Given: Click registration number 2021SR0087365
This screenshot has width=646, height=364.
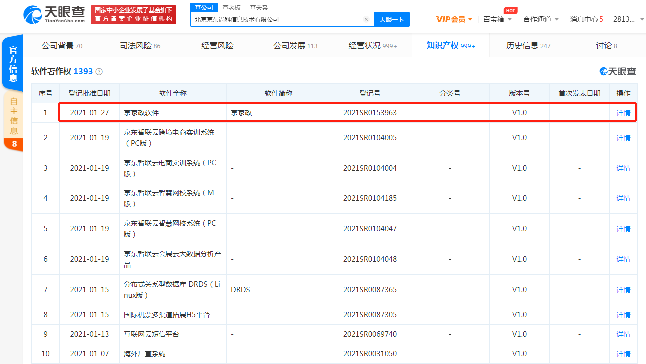Looking at the screenshot, I should (x=370, y=290).
